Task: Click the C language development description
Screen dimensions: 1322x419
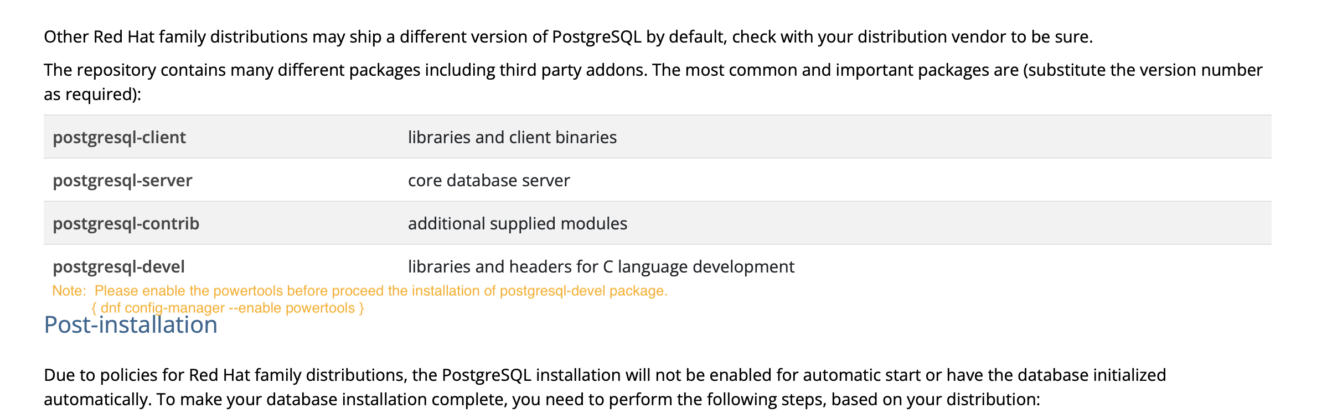Action: coord(601,266)
